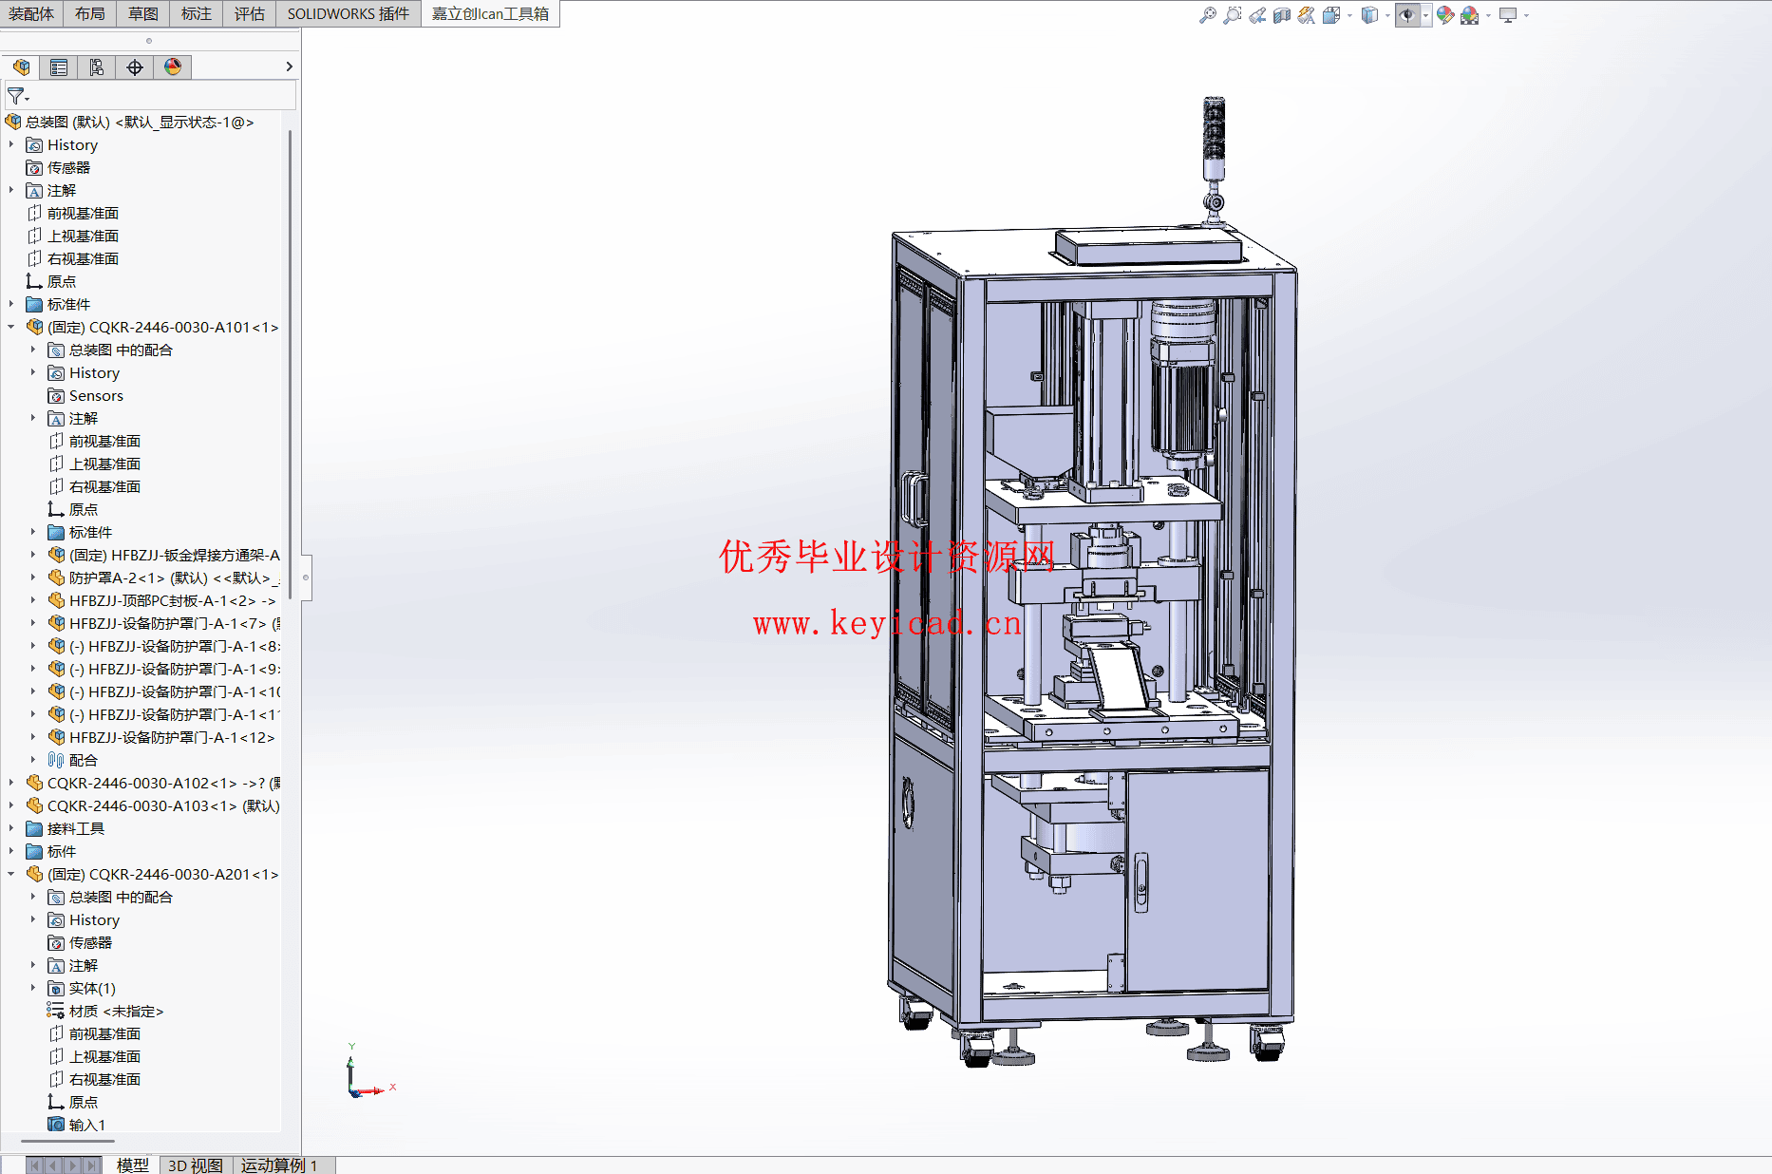Click the Previous View icon
Viewport: 1772px width, 1174px height.
point(1257,15)
